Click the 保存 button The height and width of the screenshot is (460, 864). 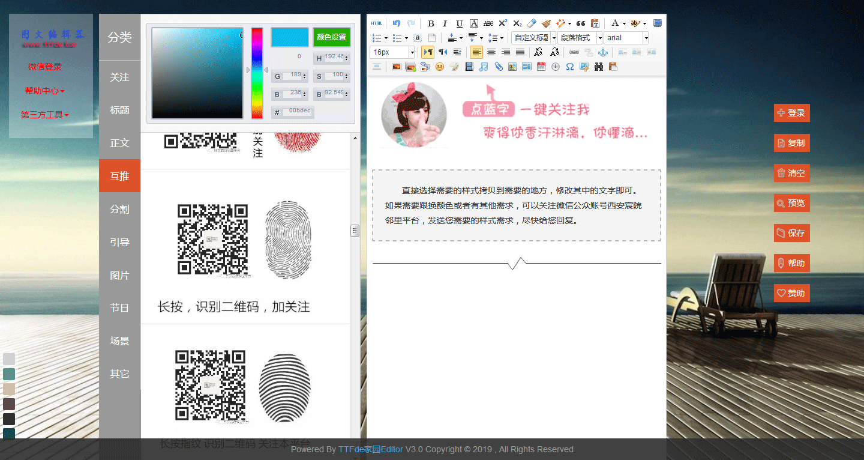coord(791,233)
